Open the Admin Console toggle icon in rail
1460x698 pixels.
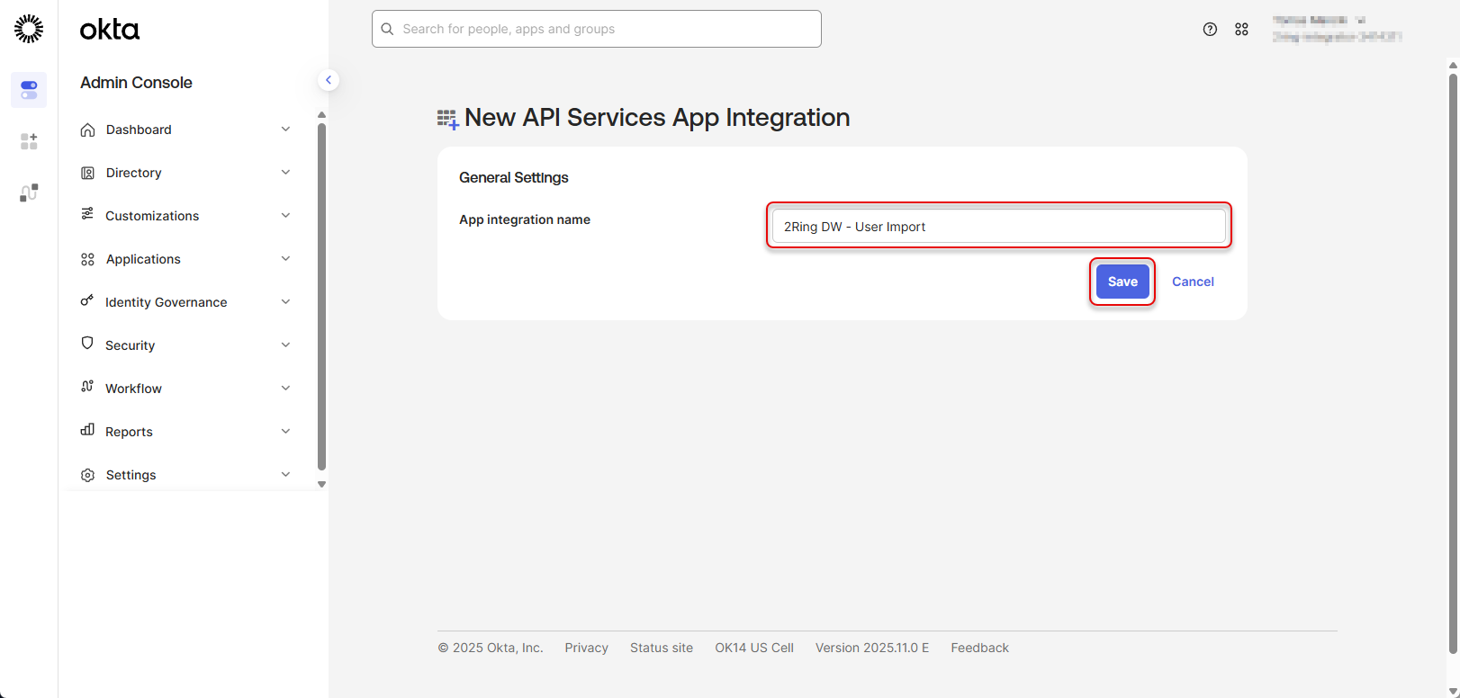[29, 90]
